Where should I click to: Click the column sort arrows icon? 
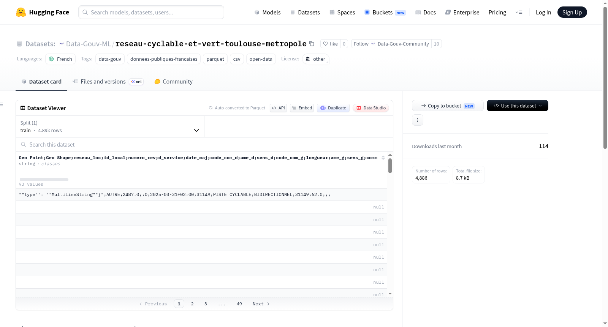pyautogui.click(x=383, y=158)
